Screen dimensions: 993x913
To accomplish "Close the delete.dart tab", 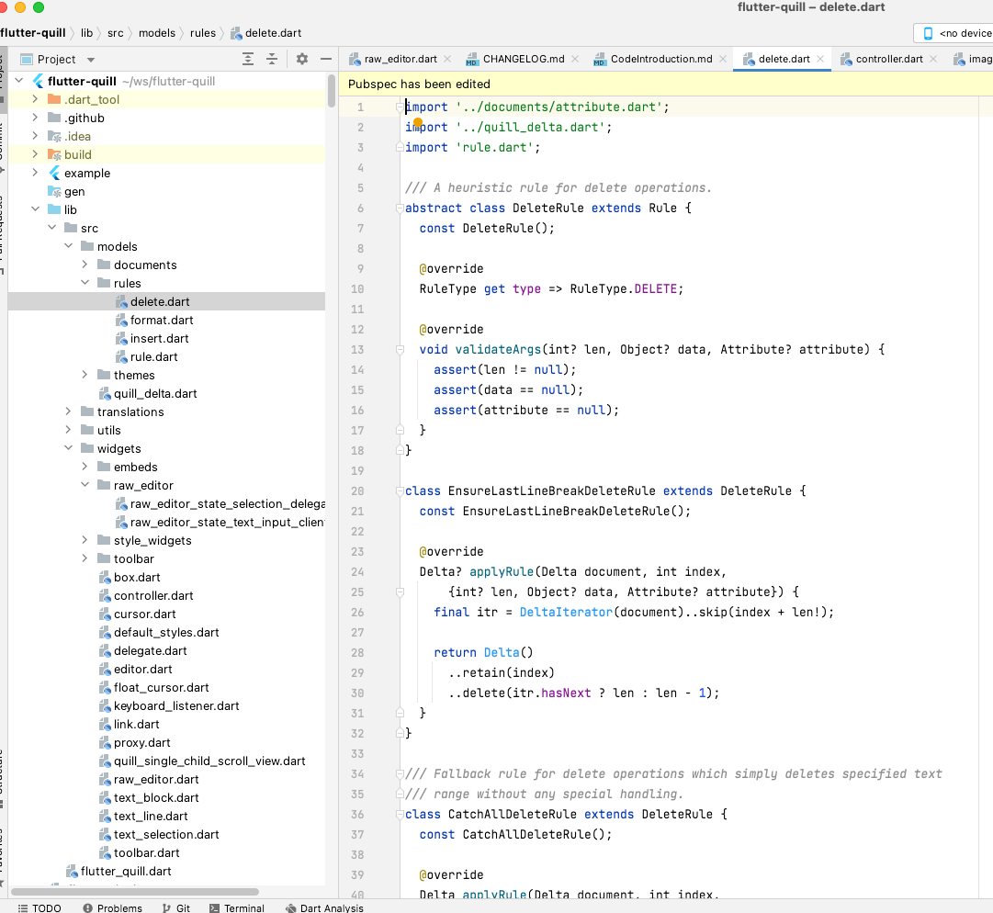I will pyautogui.click(x=820, y=59).
